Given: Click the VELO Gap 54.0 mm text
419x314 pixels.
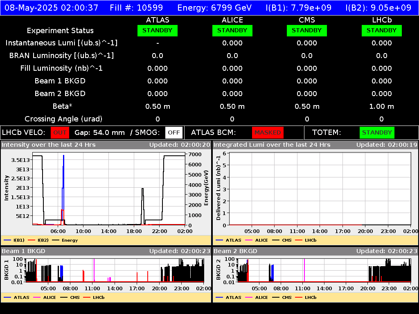Looking at the screenshot, I should pyautogui.click(x=100, y=133).
